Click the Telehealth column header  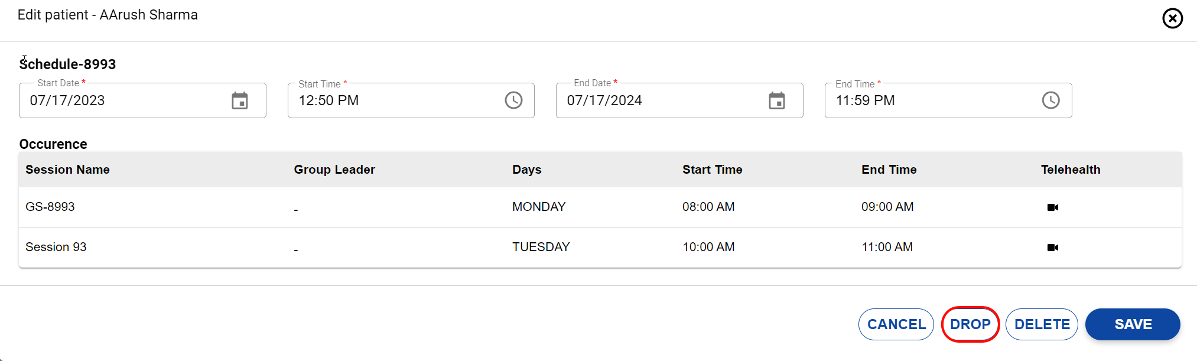(x=1070, y=170)
